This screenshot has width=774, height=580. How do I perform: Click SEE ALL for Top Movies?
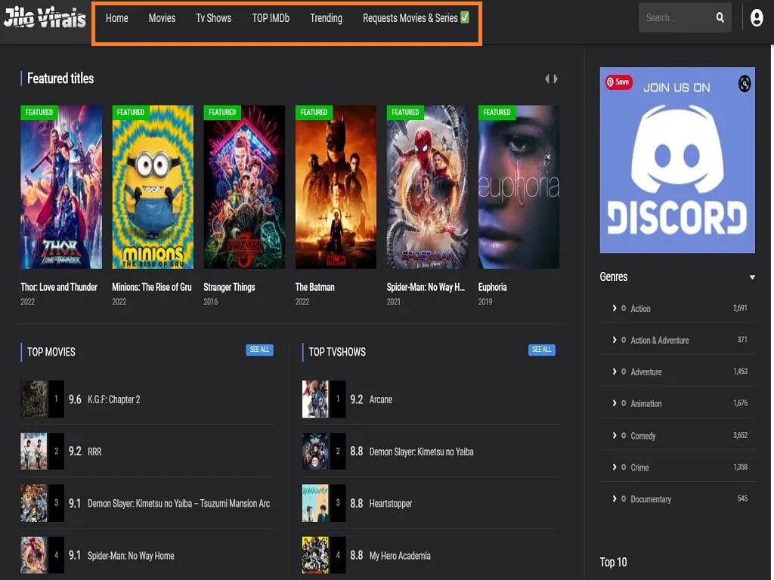(x=260, y=350)
